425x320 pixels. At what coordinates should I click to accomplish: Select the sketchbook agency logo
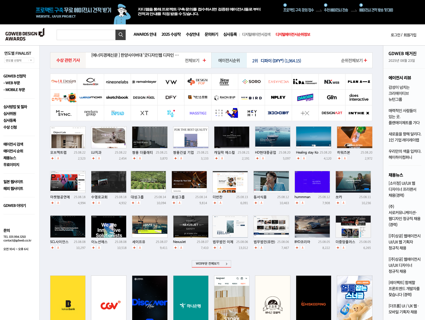117,97
